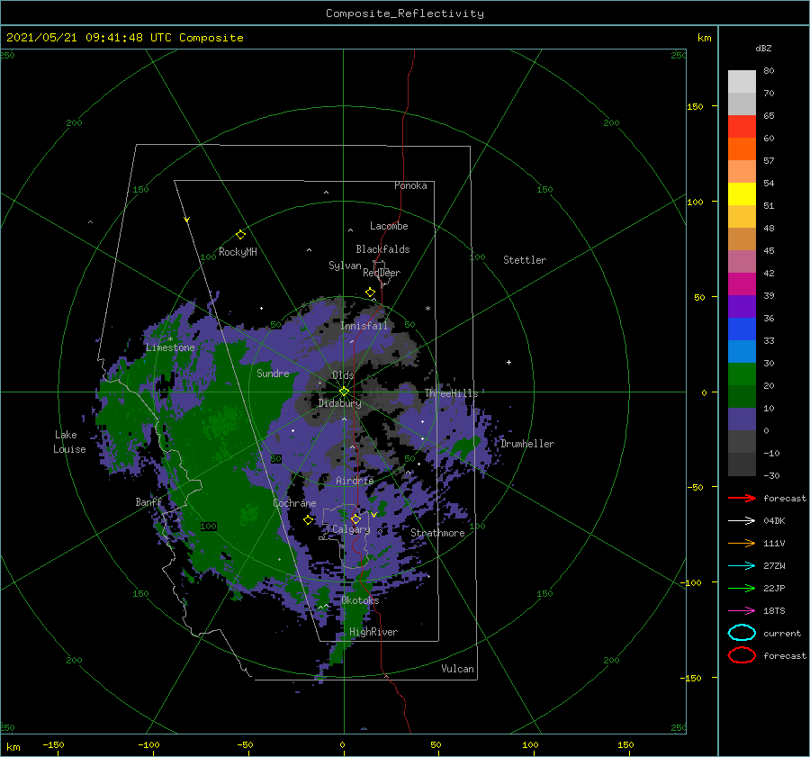The width and height of the screenshot is (810, 757).
Task: Click the Banff label
Action: click(x=148, y=502)
